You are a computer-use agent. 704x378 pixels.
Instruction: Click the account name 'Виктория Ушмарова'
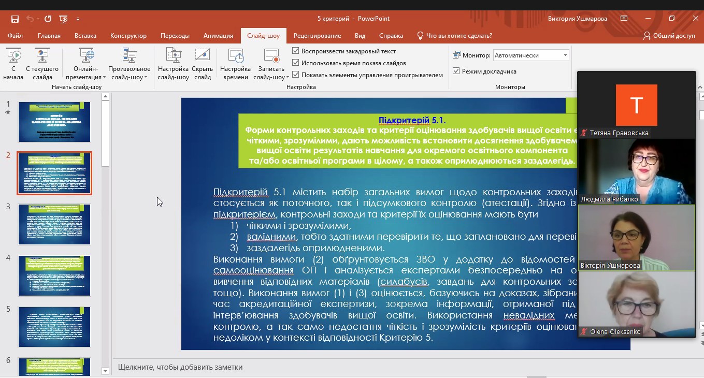coord(578,19)
